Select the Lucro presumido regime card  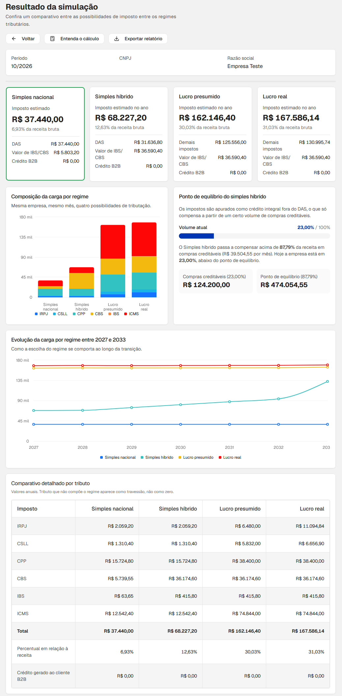point(213,134)
